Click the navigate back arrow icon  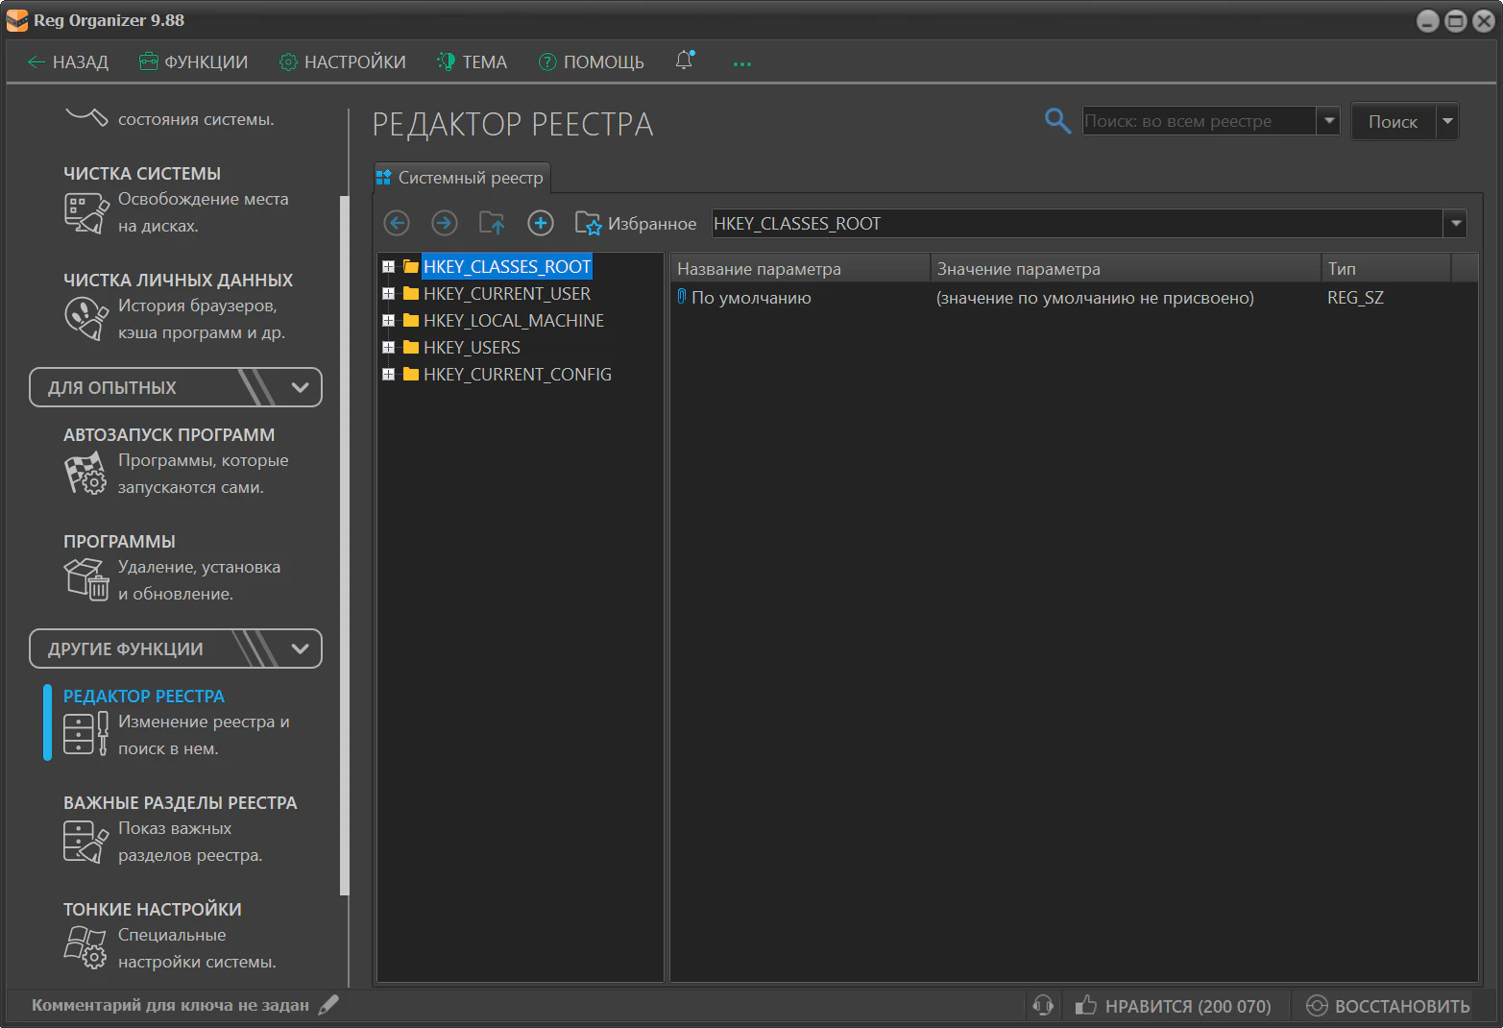(x=397, y=224)
